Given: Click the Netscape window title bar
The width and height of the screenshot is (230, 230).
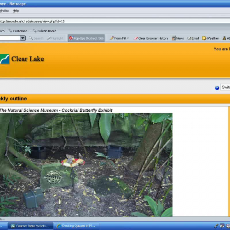Looking at the screenshot, I should point(115,4).
